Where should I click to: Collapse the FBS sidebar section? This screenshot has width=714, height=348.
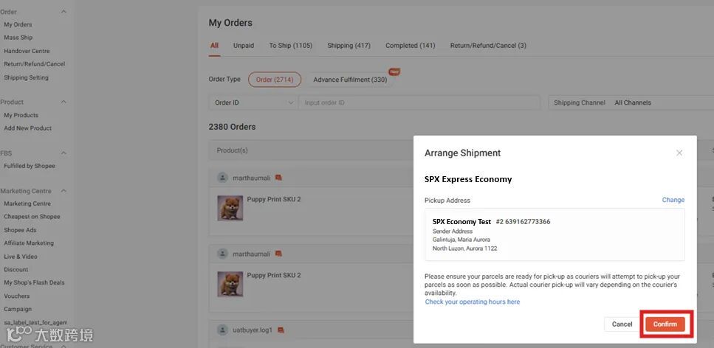(63, 153)
